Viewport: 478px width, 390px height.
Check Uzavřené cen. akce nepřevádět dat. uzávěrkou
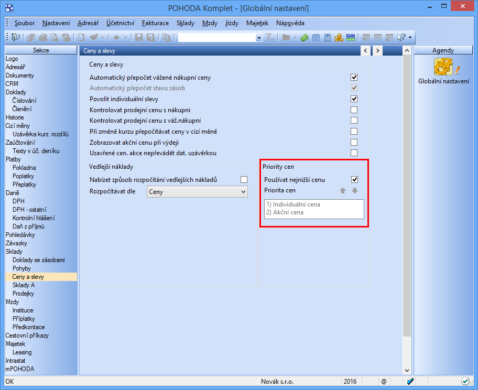(354, 153)
